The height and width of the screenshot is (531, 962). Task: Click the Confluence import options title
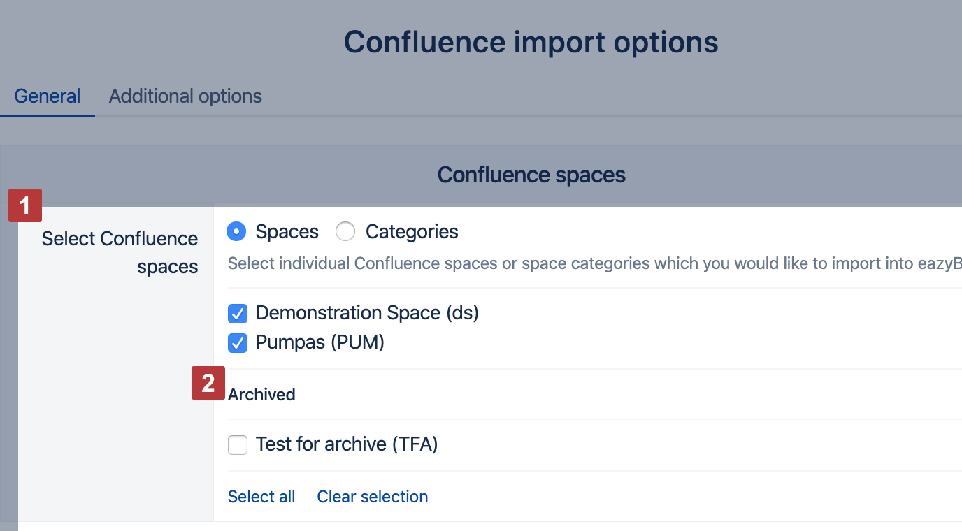[531, 42]
